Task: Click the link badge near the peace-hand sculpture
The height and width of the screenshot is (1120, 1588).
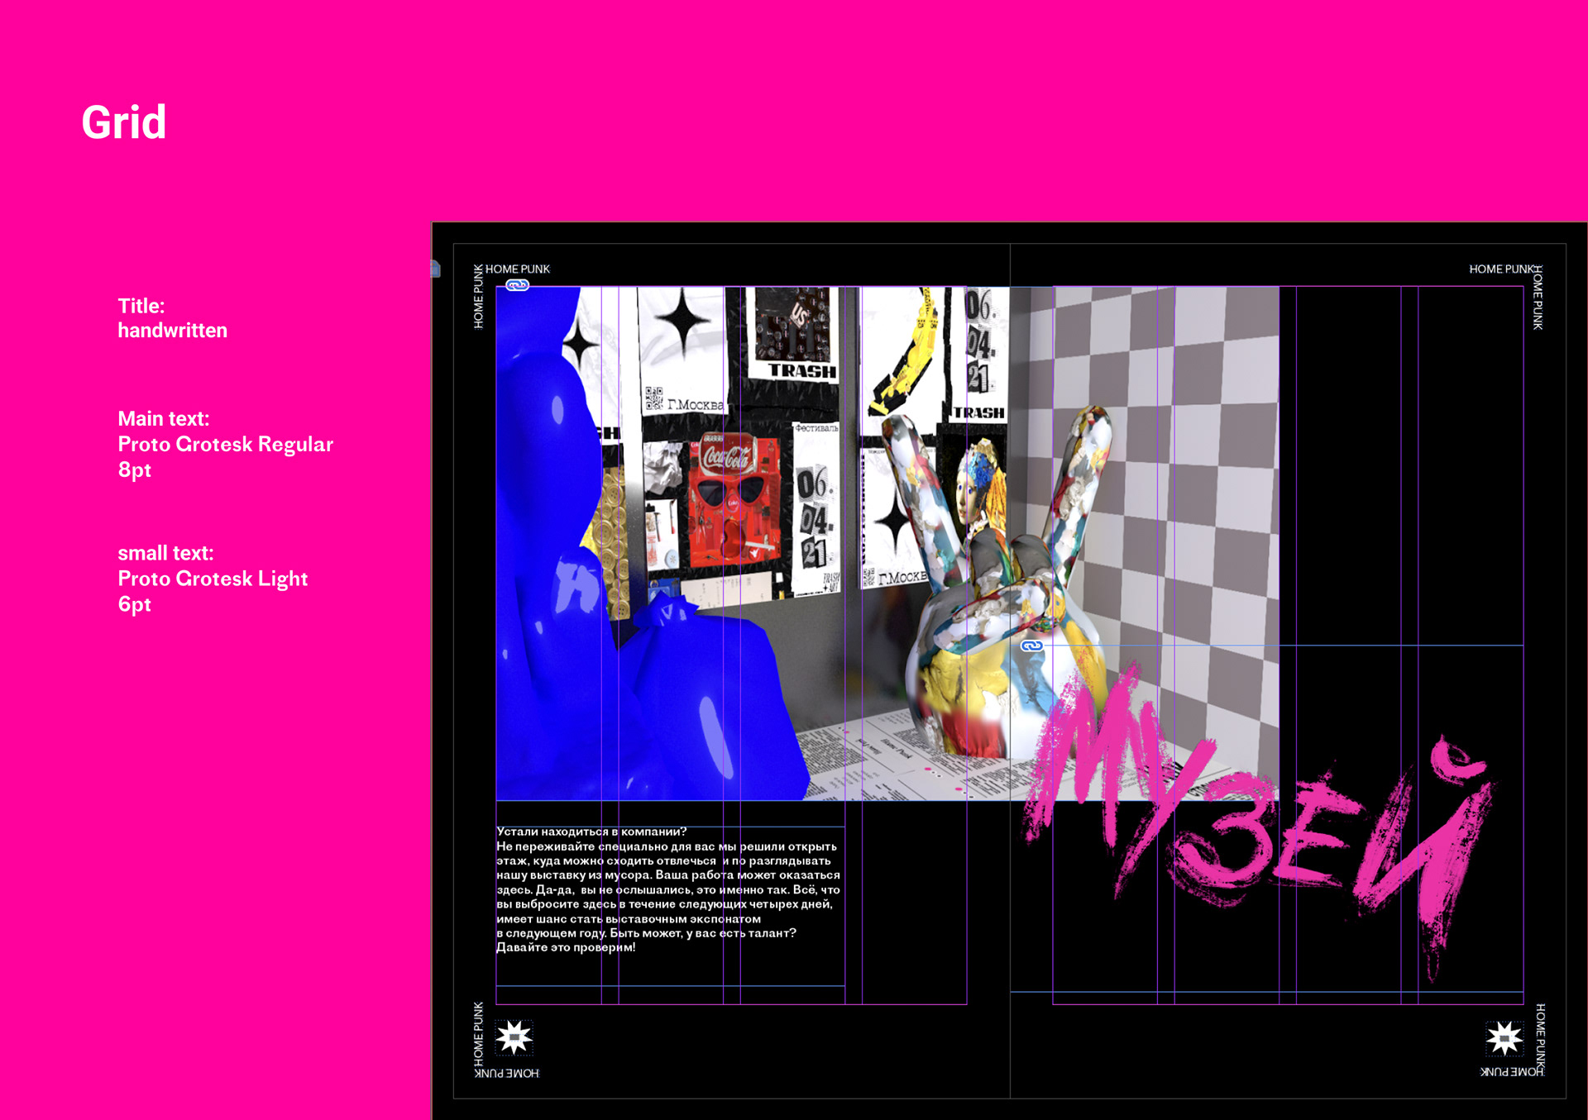Action: click(x=1031, y=646)
